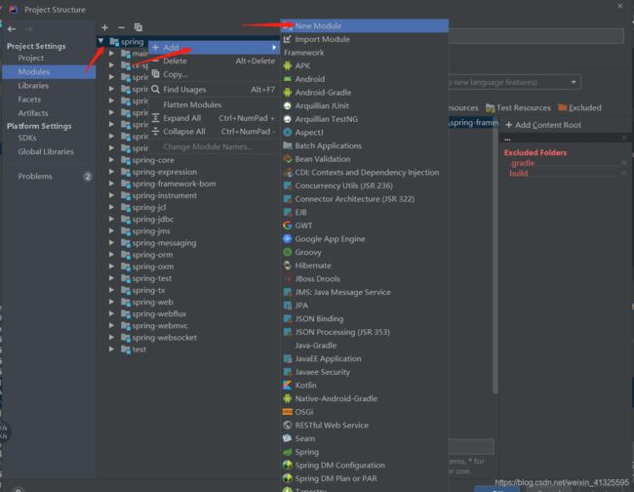Viewport: 634px width, 492px height.
Task: Click the Find Usages magnifier icon
Action: (x=155, y=90)
